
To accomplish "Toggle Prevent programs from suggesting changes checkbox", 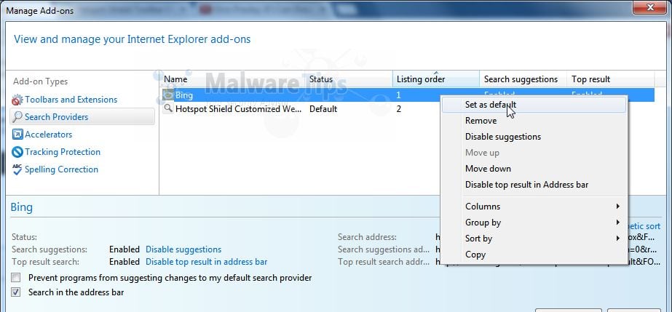I will [16, 278].
